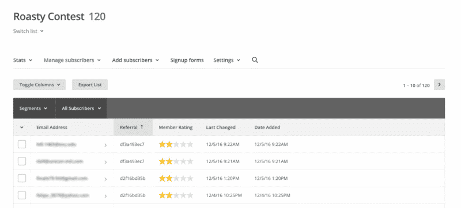
Task: Sort by Date Added column
Action: point(267,128)
